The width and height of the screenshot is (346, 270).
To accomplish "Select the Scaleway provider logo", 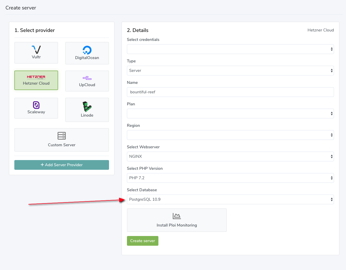I will point(36,105).
